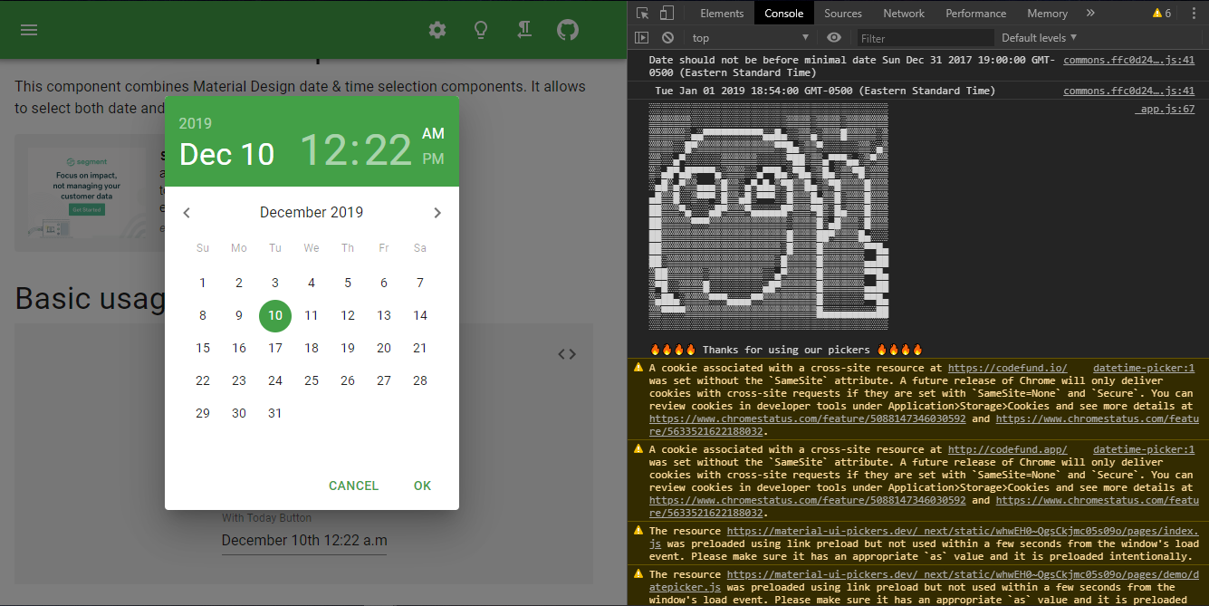Show the DevTools console sidebar
This screenshot has width=1209, height=606.
(641, 38)
